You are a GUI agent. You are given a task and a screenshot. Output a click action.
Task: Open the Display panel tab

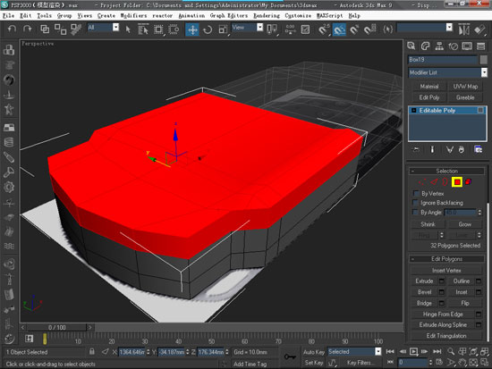click(467, 46)
